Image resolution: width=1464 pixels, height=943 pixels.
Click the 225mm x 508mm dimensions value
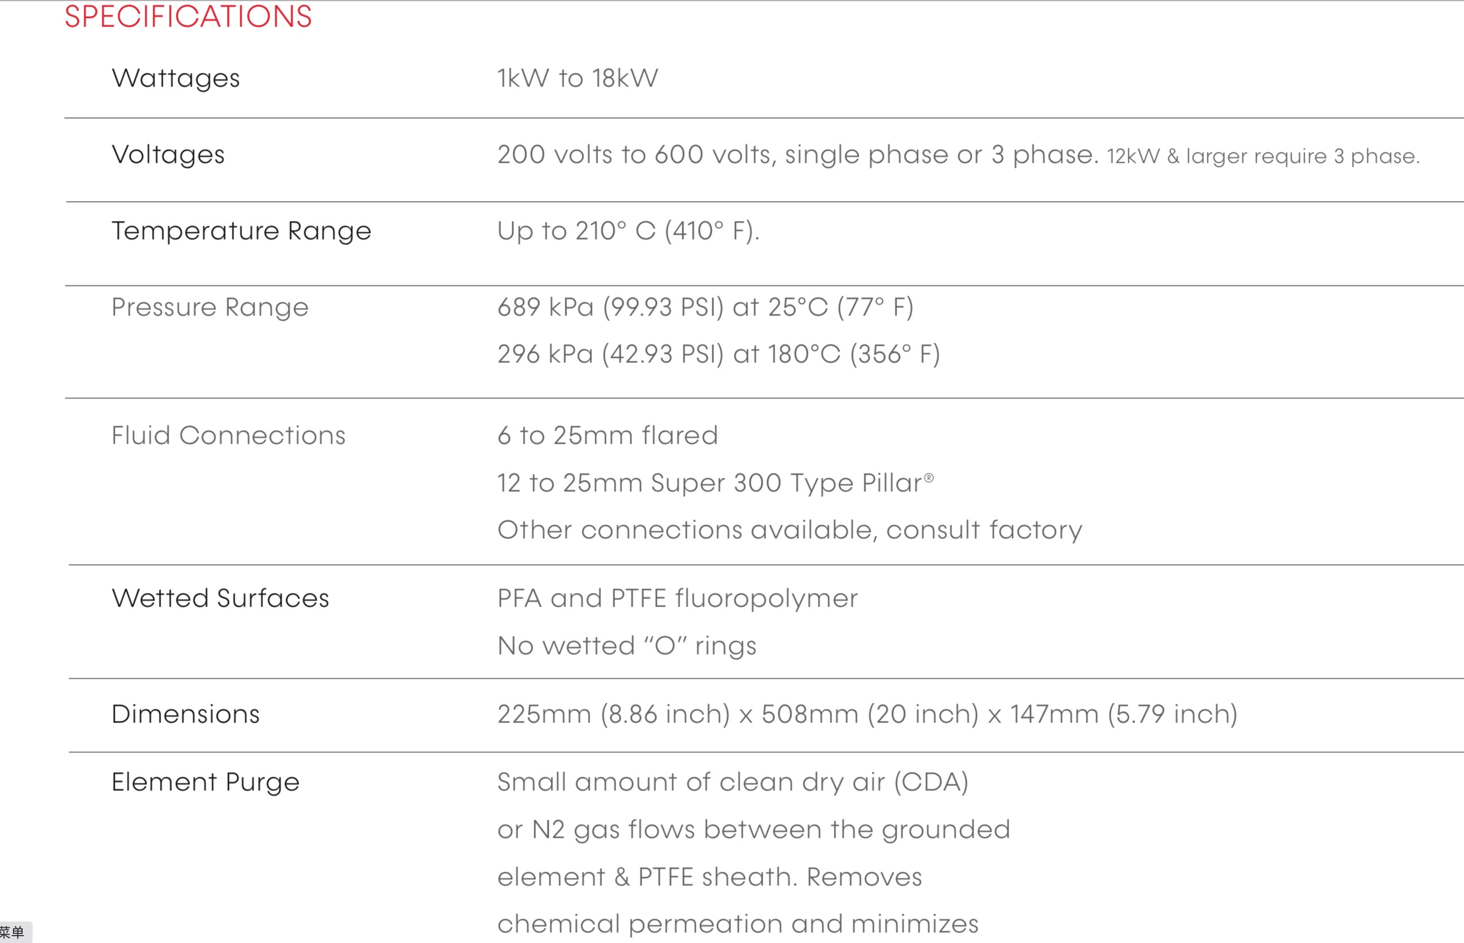click(867, 715)
